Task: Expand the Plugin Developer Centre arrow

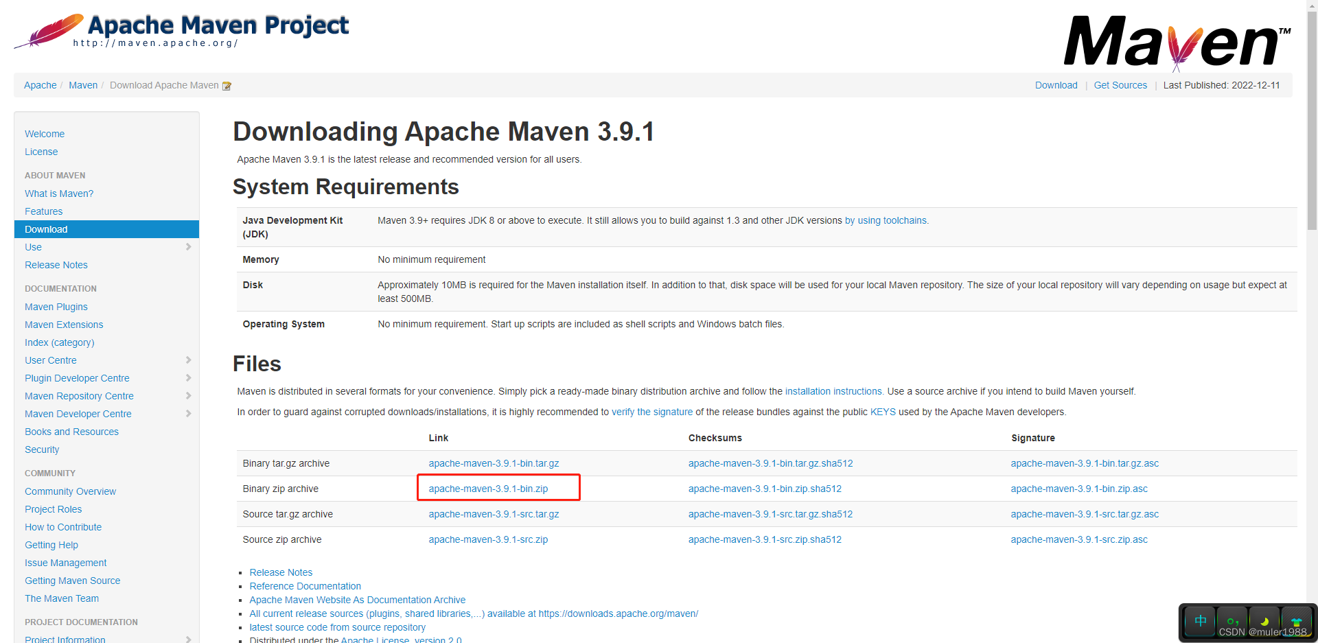Action: (x=189, y=378)
